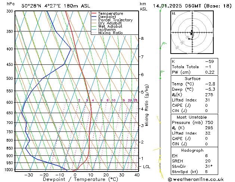Select the Mixing Ratio legend entry
235x182 pixels.
[x=111, y=33]
